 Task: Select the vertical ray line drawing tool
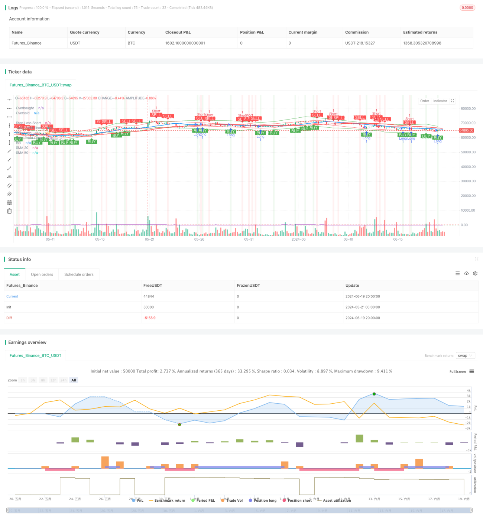[x=9, y=134]
